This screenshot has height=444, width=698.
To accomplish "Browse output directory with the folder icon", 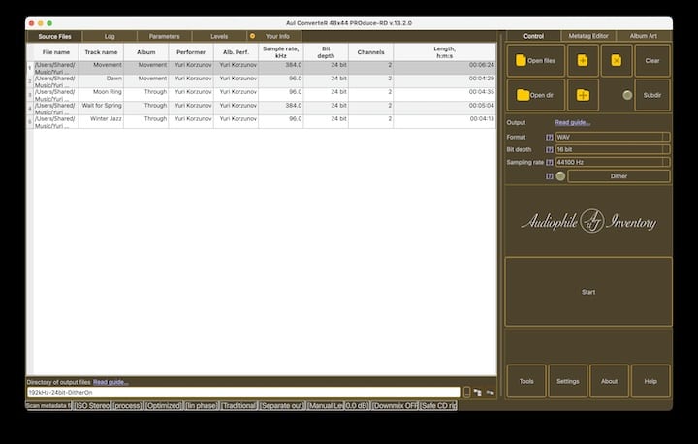I will point(477,393).
